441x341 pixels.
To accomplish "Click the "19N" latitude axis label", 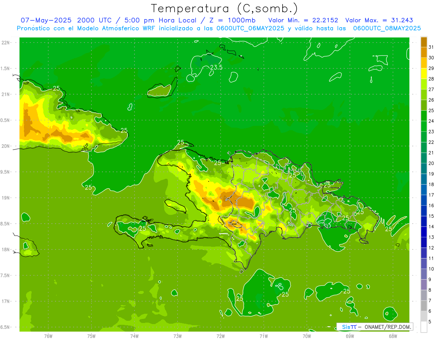I will tap(6, 198).
